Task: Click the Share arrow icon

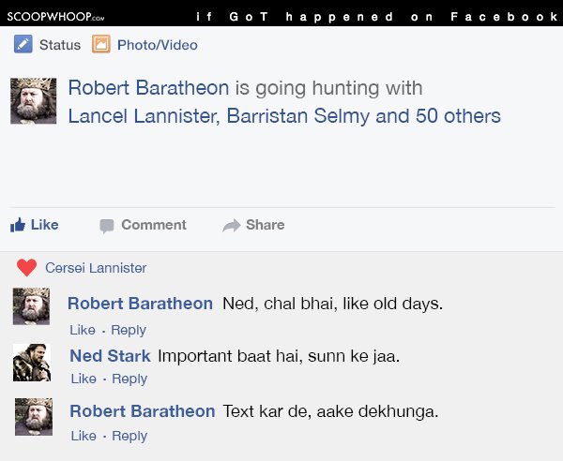Action: click(232, 225)
